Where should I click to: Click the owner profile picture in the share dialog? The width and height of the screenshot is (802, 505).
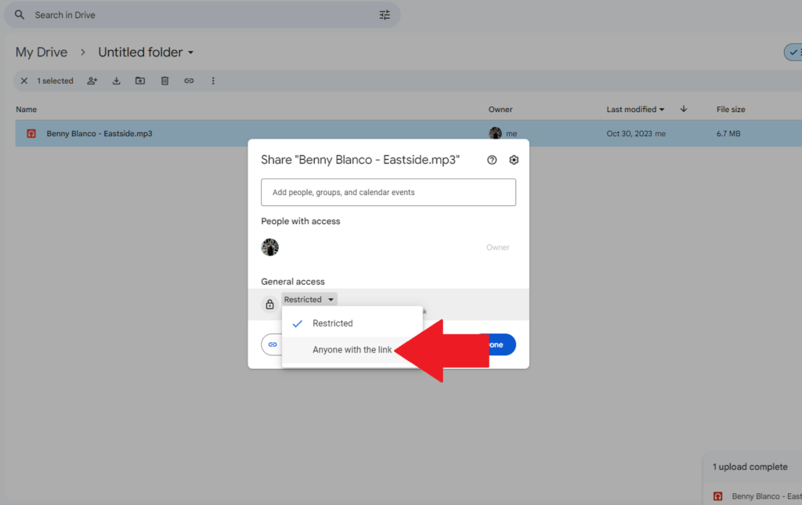point(270,247)
